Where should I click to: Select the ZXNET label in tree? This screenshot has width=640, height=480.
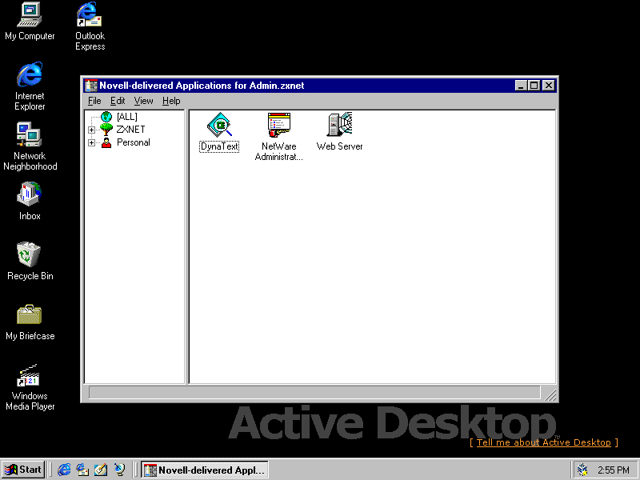tap(130, 130)
